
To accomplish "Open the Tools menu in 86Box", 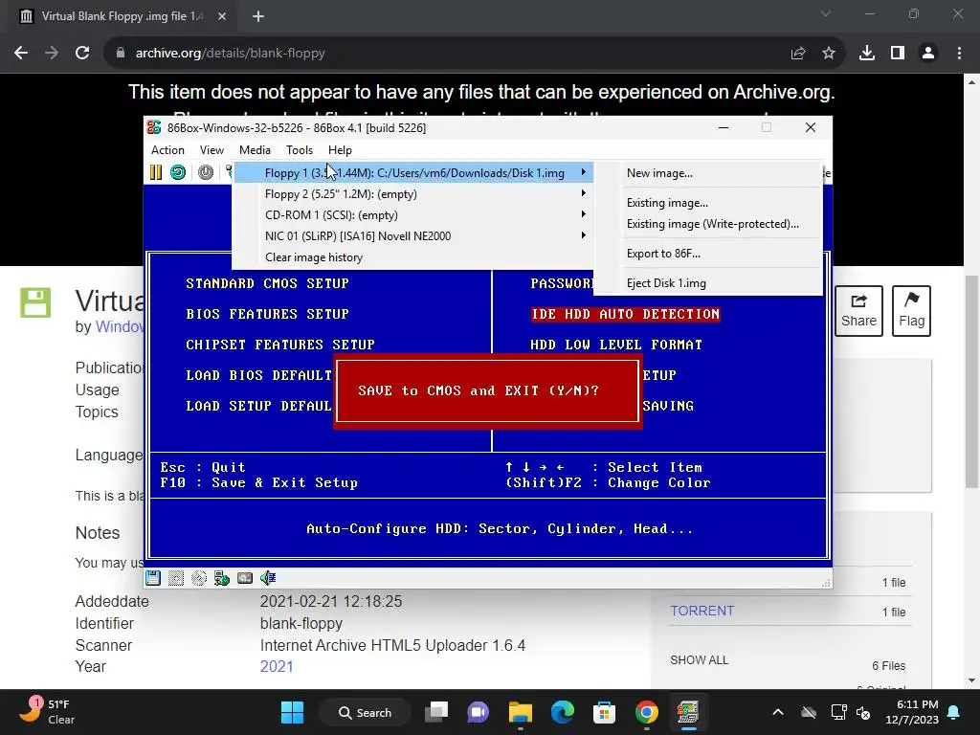I will click(300, 150).
